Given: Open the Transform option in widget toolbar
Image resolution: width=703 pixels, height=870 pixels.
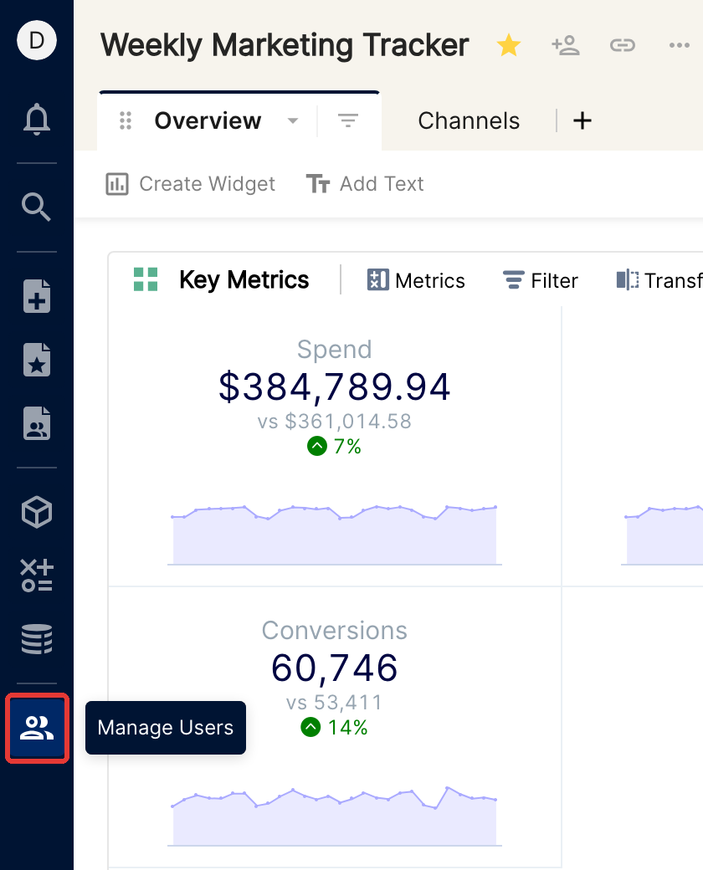Looking at the screenshot, I should 659,280.
